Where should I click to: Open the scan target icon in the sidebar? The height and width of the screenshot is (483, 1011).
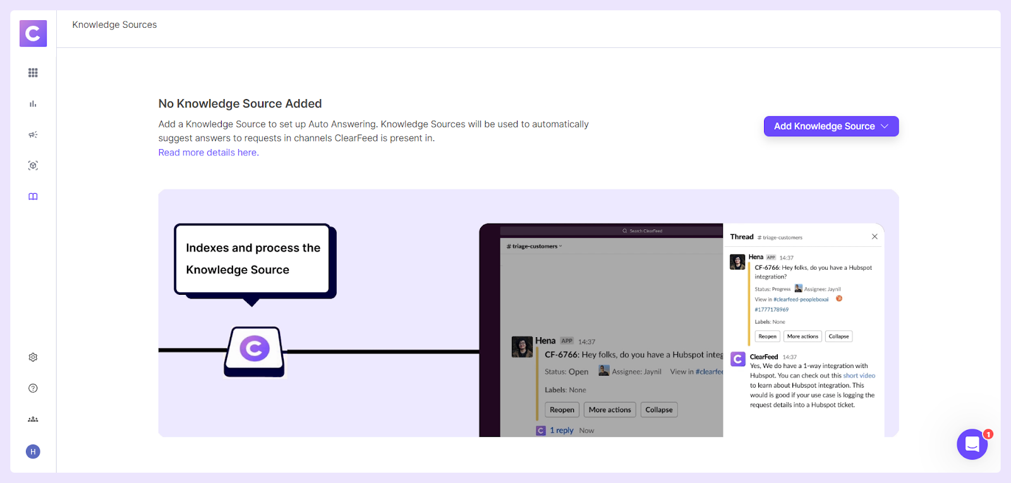pos(33,165)
